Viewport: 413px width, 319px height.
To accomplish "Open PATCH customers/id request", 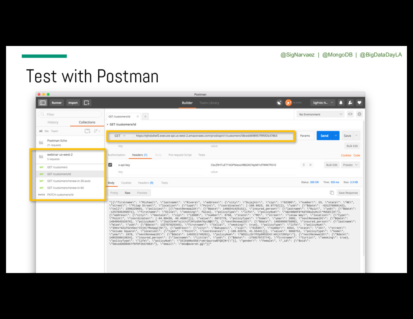I will point(70,195).
